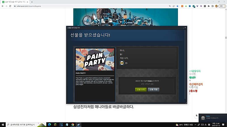Switch to Steam in the taskbar

[79, 124]
